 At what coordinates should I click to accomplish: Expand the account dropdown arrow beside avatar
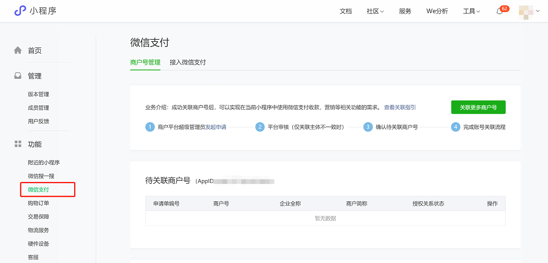pyautogui.click(x=538, y=11)
